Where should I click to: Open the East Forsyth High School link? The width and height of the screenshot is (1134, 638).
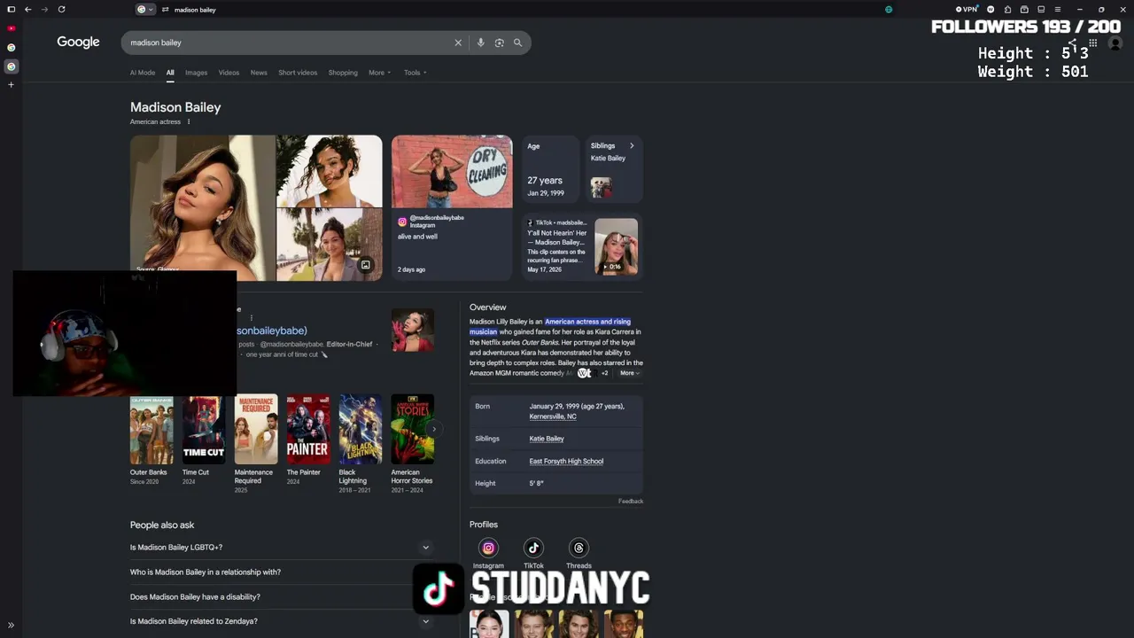coord(566,462)
